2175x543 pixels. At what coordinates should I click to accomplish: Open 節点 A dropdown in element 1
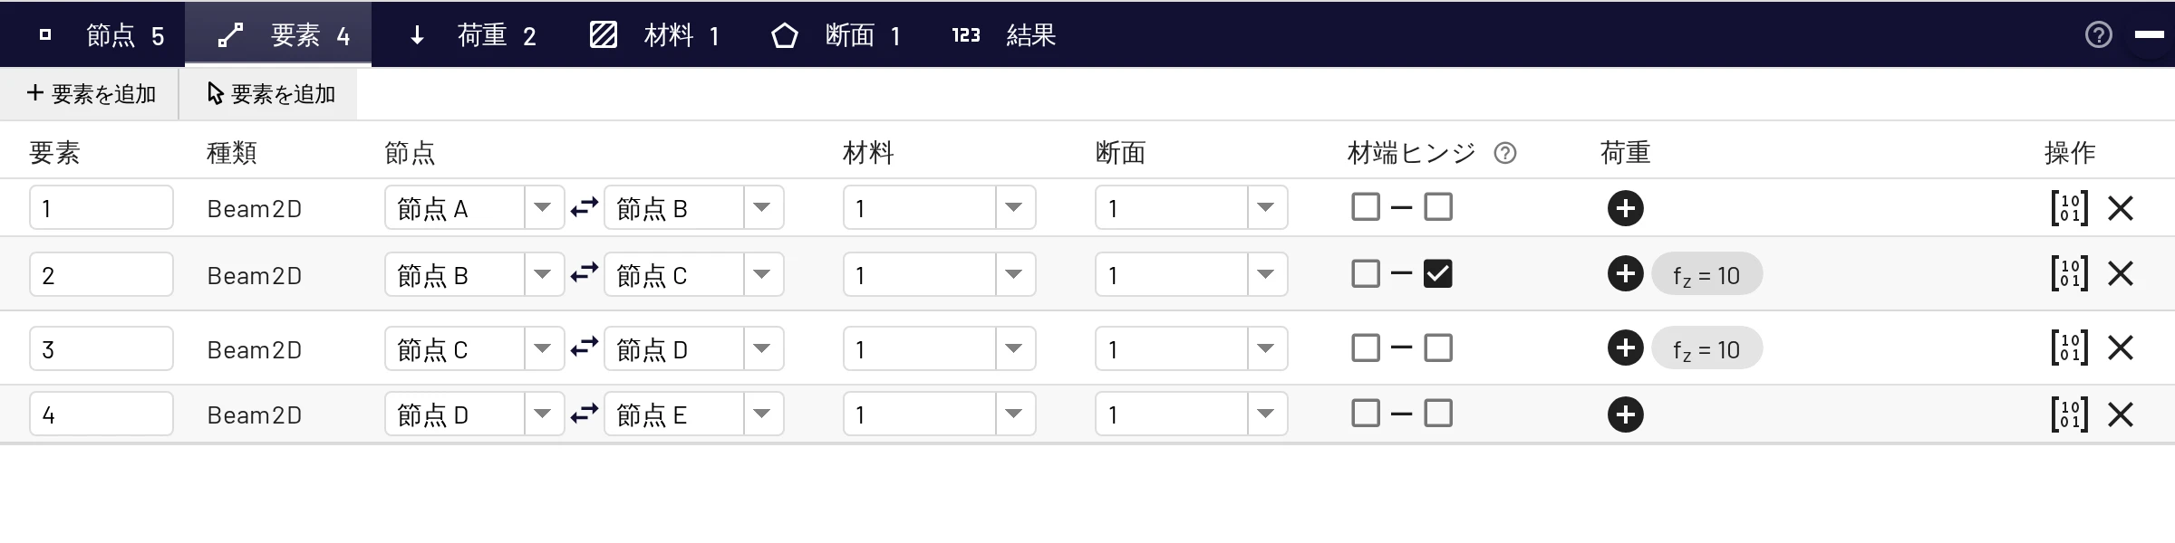(475, 208)
